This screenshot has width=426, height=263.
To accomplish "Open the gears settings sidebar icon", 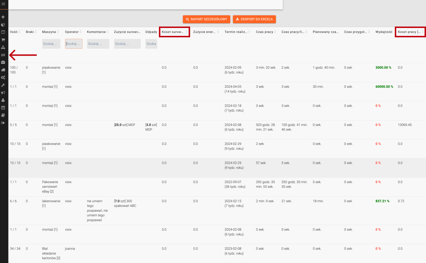I will click(x=3, y=78).
